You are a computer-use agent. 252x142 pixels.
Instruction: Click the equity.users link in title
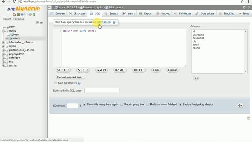(x=103, y=22)
